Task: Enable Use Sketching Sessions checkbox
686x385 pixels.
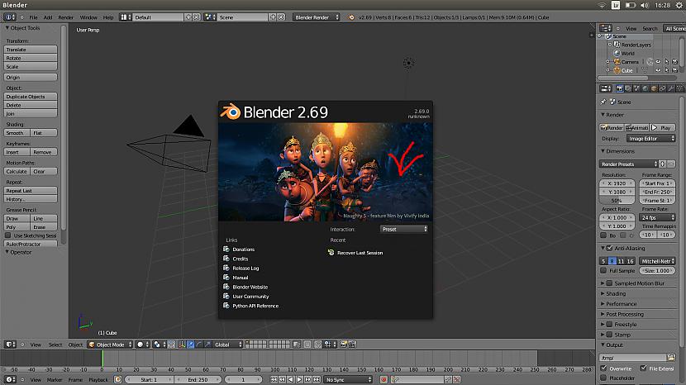Action: tap(8, 235)
